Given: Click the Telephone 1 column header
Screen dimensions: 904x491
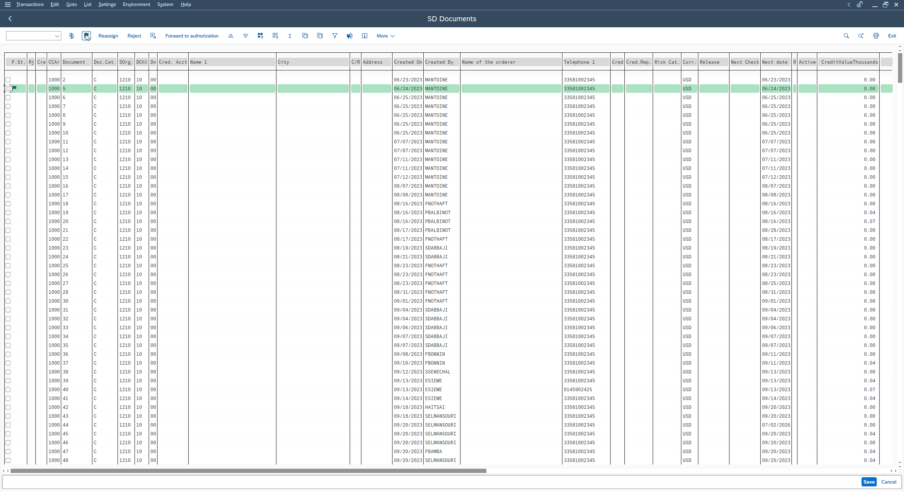Looking at the screenshot, I should [586, 62].
